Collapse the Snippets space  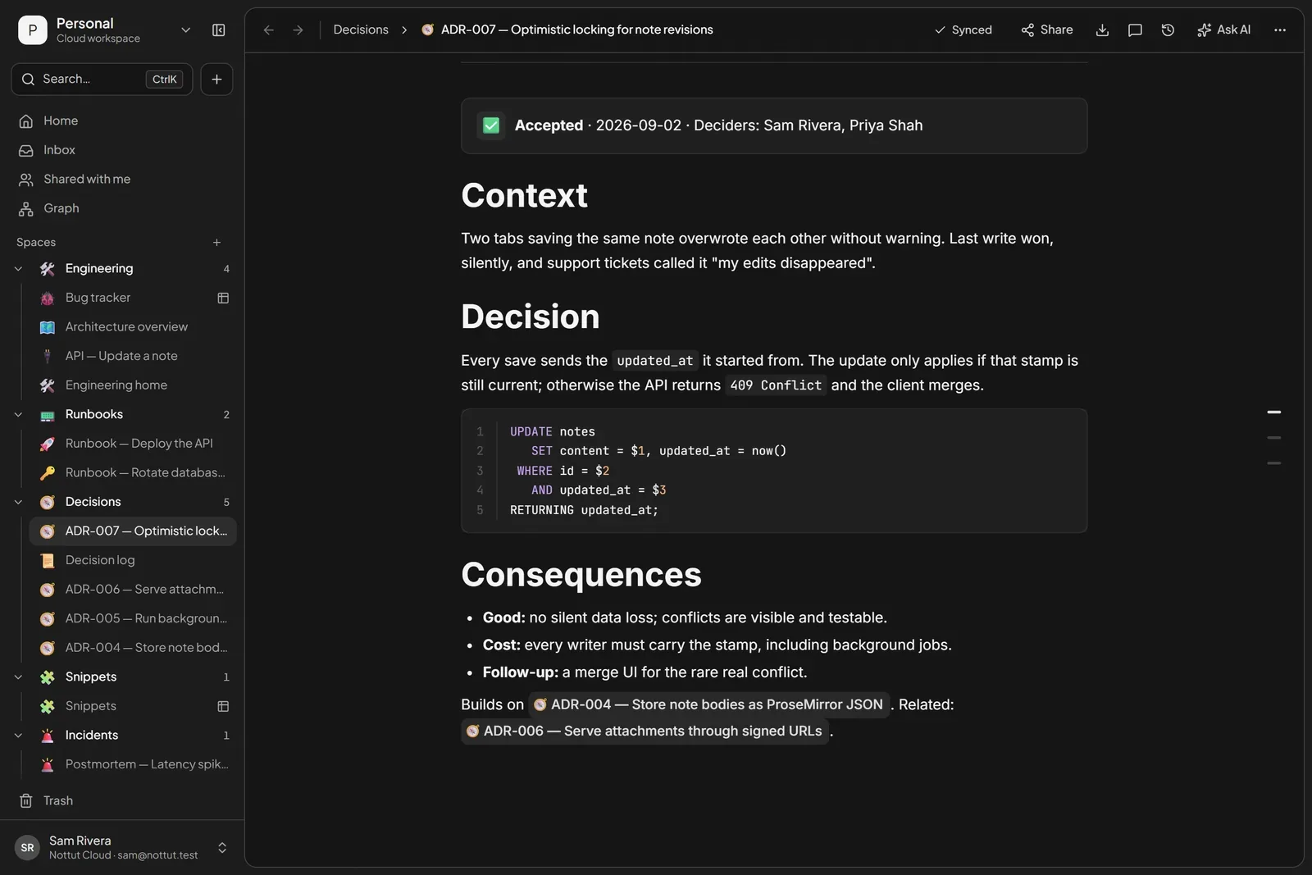pos(18,677)
